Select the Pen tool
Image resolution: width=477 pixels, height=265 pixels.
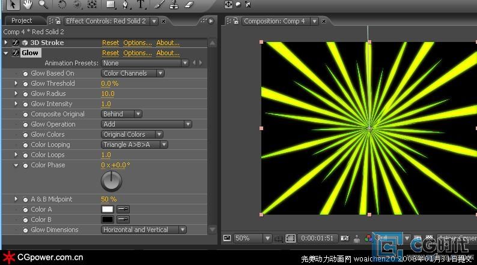pyautogui.click(x=126, y=5)
